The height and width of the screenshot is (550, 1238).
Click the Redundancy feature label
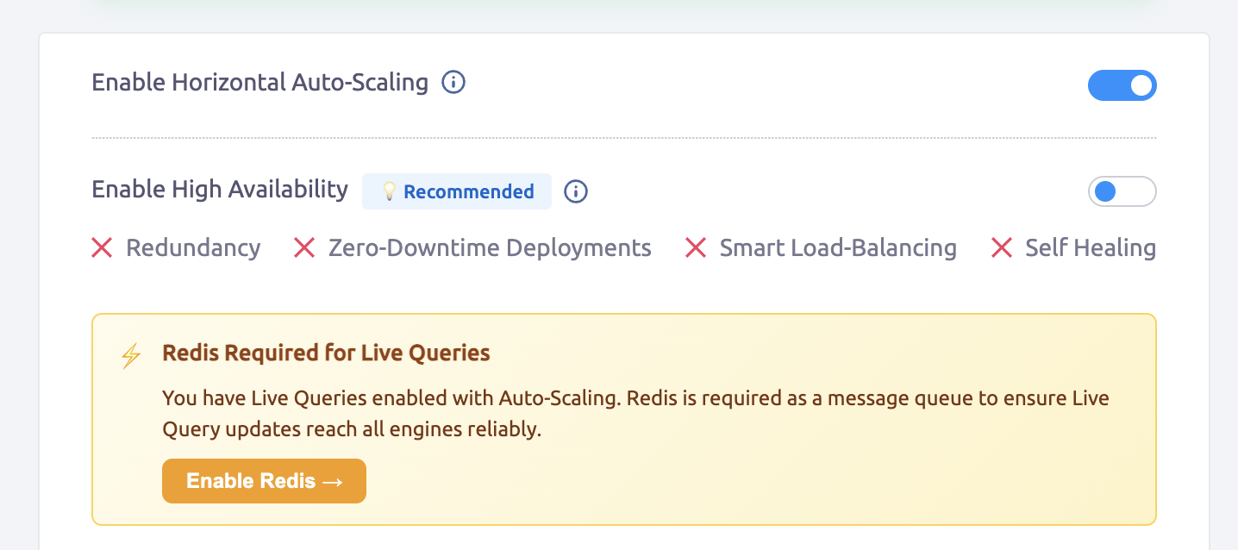click(193, 248)
